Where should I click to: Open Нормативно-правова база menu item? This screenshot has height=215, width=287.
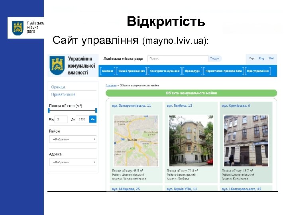click(224, 71)
